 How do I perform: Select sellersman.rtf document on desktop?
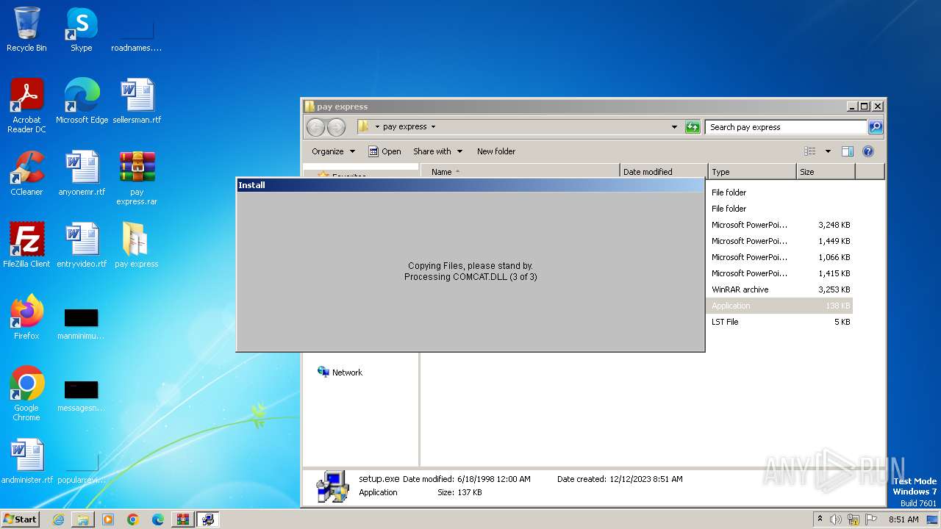(x=137, y=101)
